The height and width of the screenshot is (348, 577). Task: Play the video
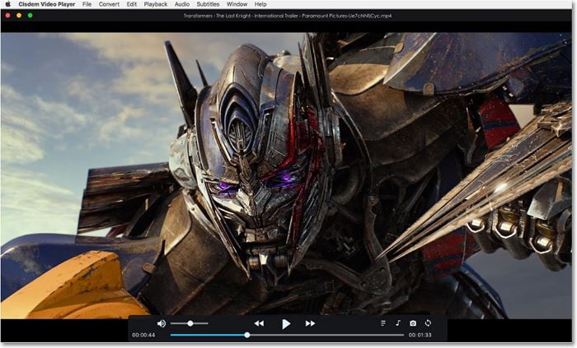pyautogui.click(x=286, y=324)
